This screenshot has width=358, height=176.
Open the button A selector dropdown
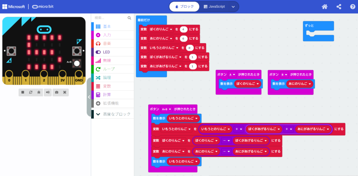pos(232,75)
